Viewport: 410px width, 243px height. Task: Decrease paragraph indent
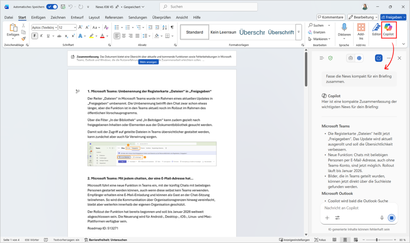click(x=150, y=27)
